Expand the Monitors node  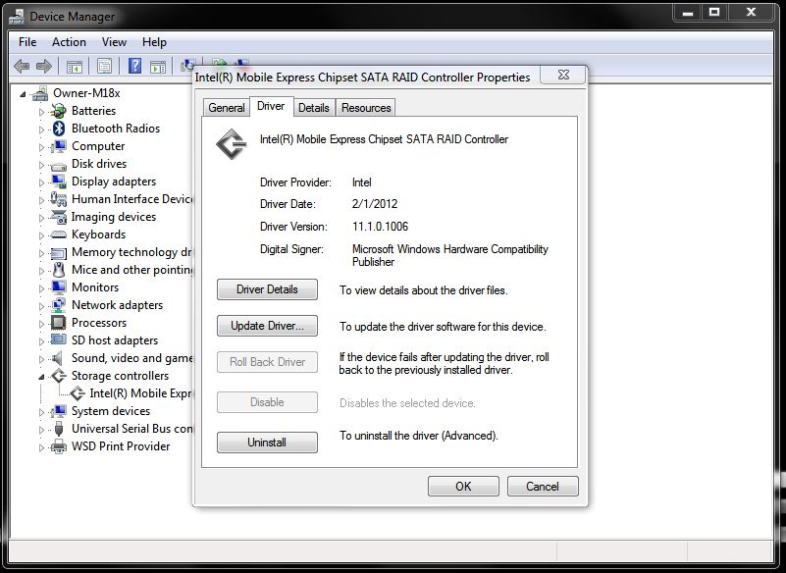click(41, 287)
